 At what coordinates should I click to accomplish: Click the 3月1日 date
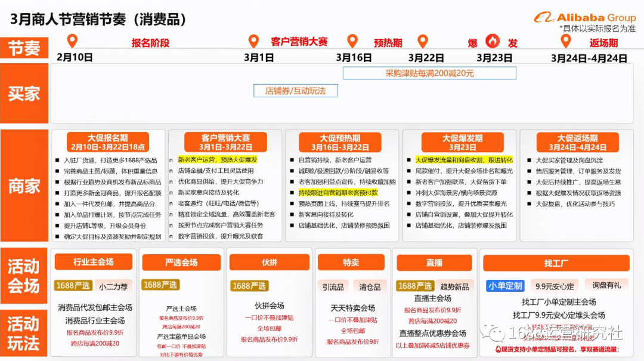tap(259, 57)
